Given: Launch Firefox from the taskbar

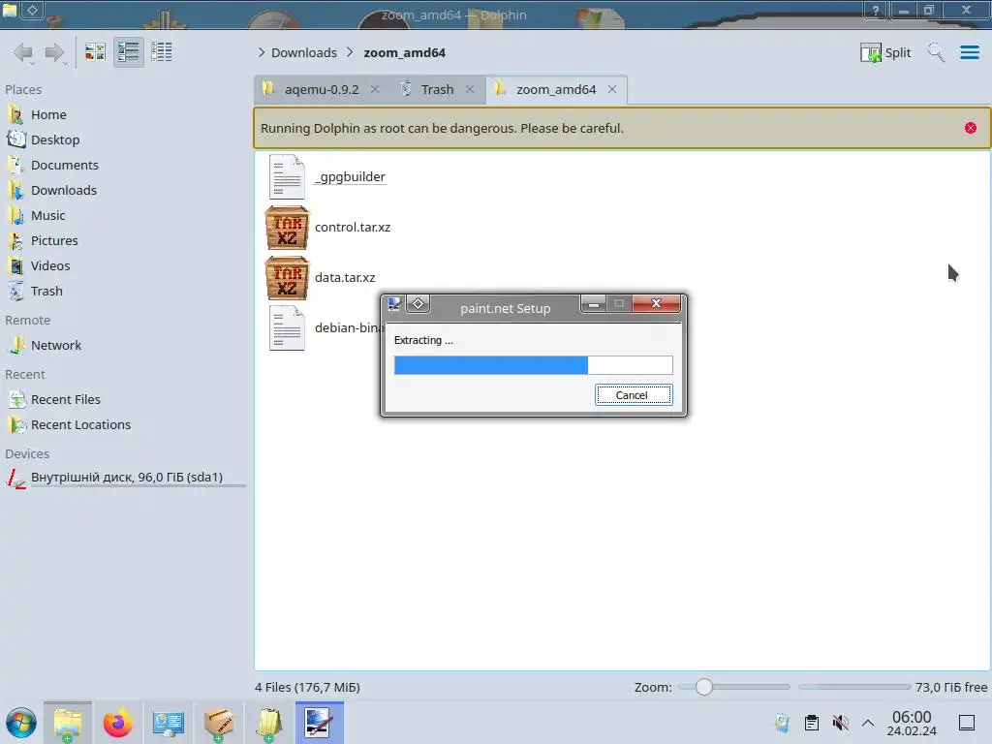Looking at the screenshot, I should click(x=117, y=723).
